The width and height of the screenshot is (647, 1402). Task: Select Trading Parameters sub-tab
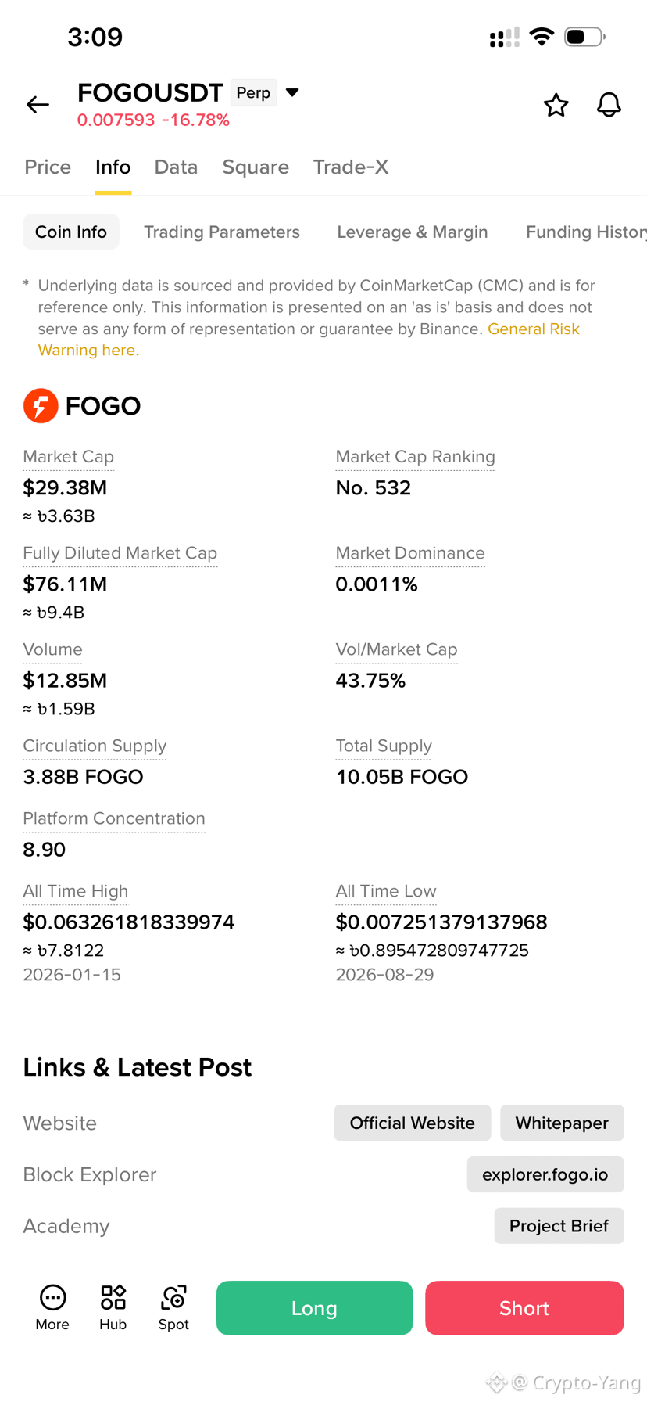[x=222, y=232]
